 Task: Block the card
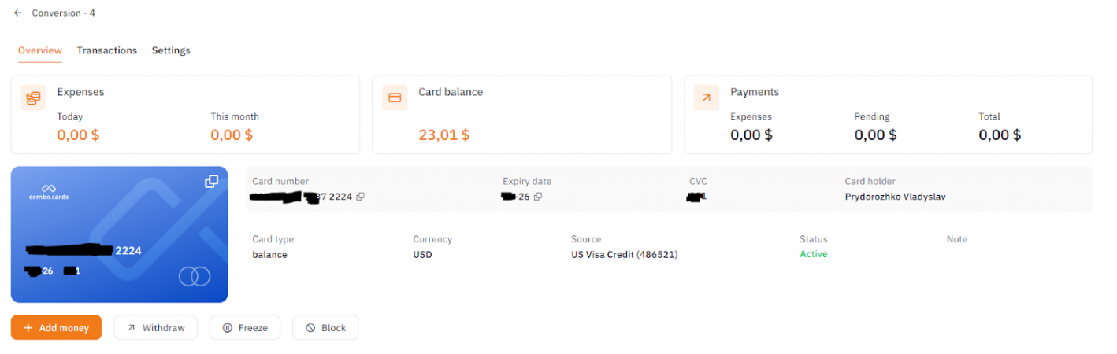coord(325,328)
